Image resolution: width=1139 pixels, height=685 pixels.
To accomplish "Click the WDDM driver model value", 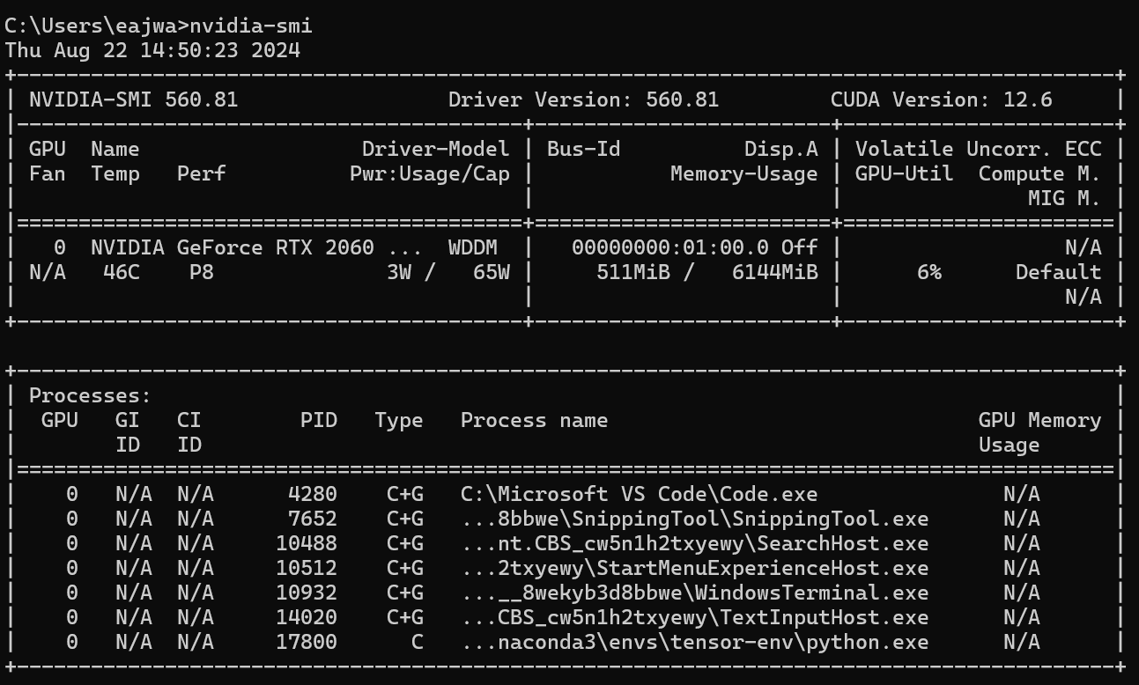I will coord(472,247).
